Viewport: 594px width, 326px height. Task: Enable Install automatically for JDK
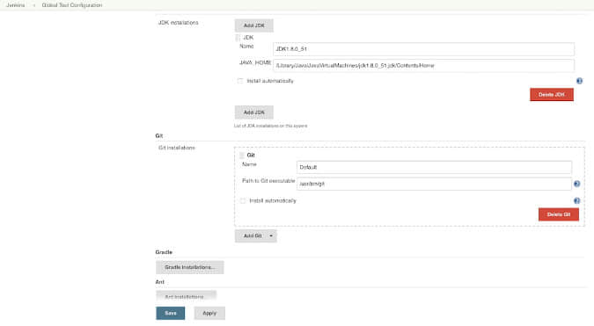point(240,81)
